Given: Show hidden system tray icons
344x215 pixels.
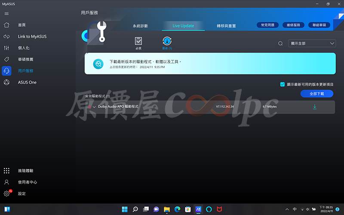Looking at the screenshot, I should pyautogui.click(x=287, y=209).
